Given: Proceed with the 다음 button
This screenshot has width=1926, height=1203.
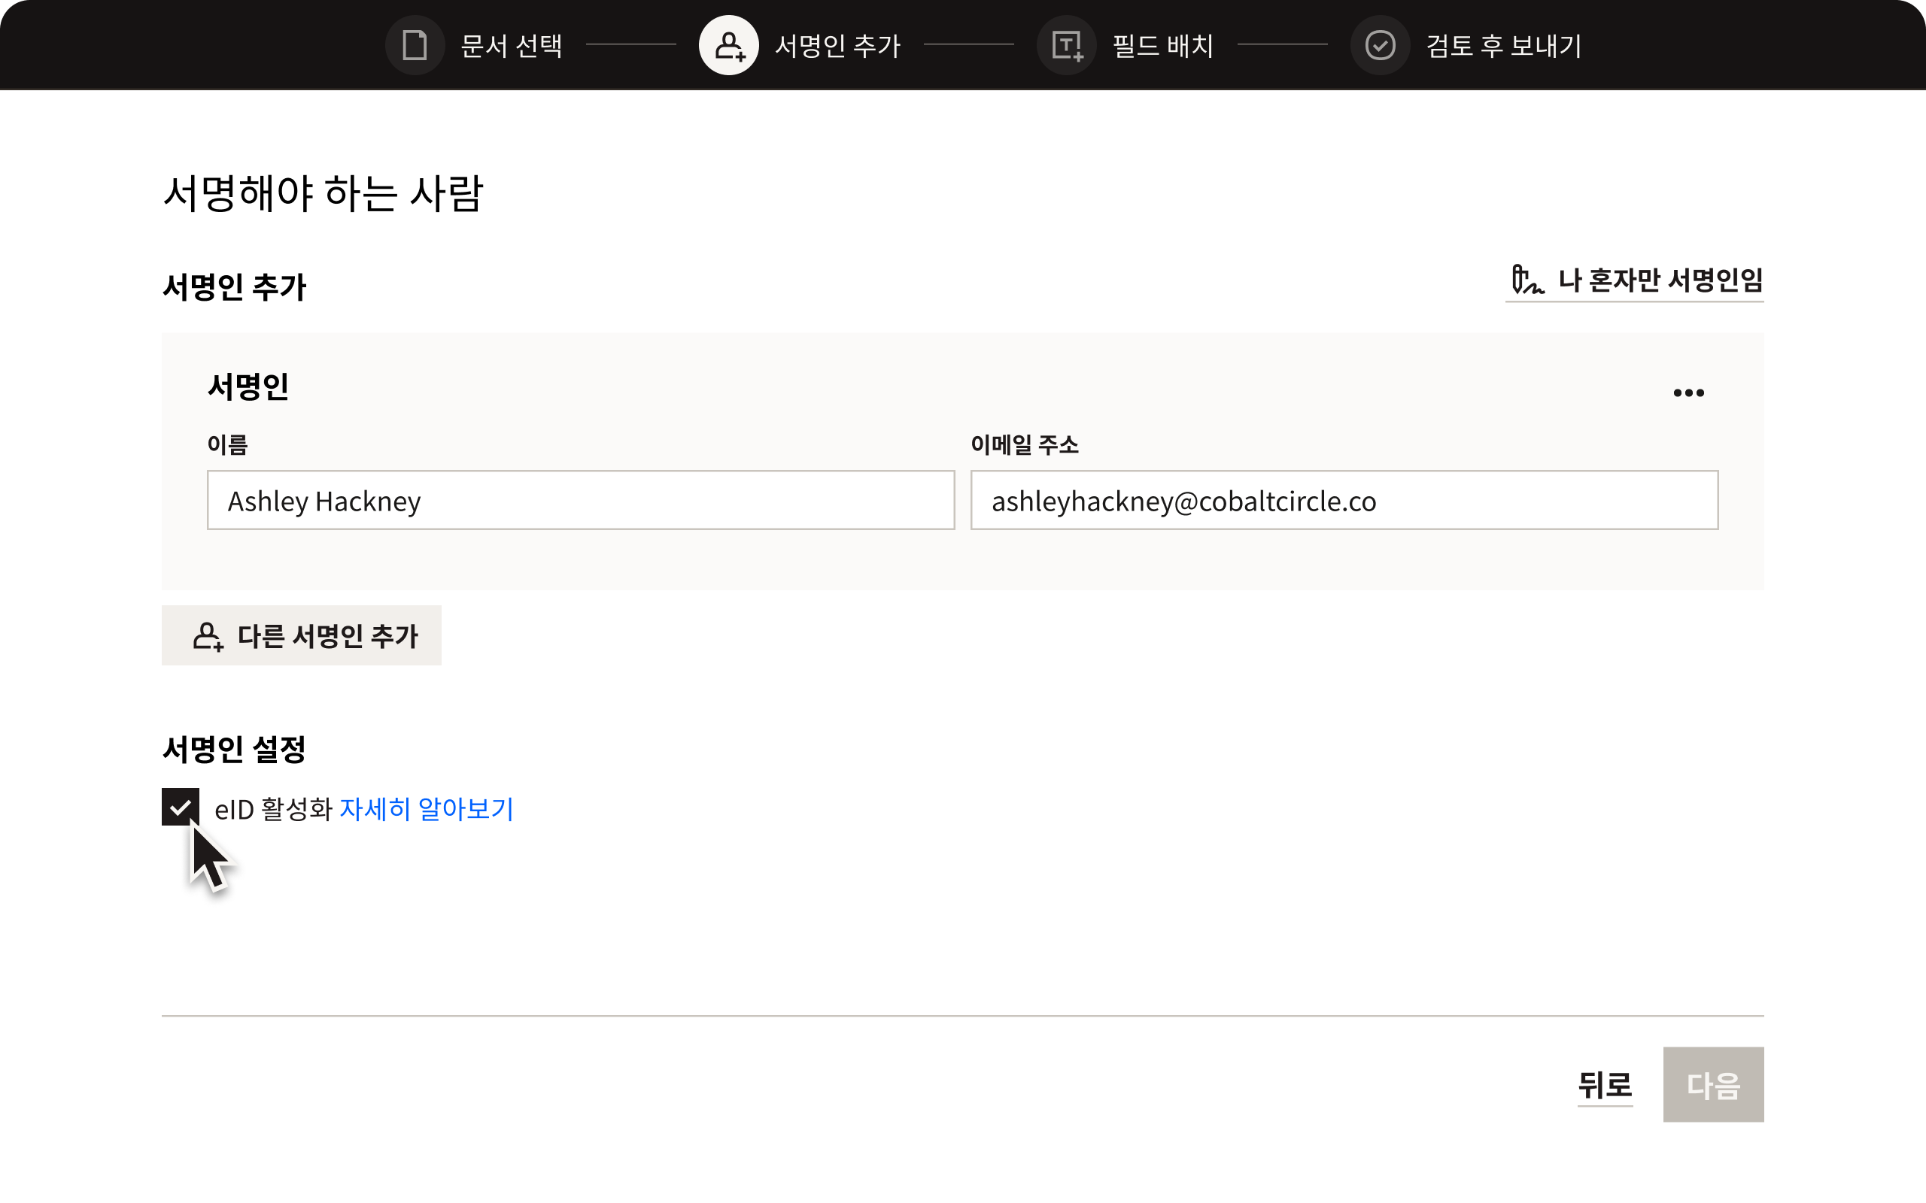Looking at the screenshot, I should tap(1712, 1084).
